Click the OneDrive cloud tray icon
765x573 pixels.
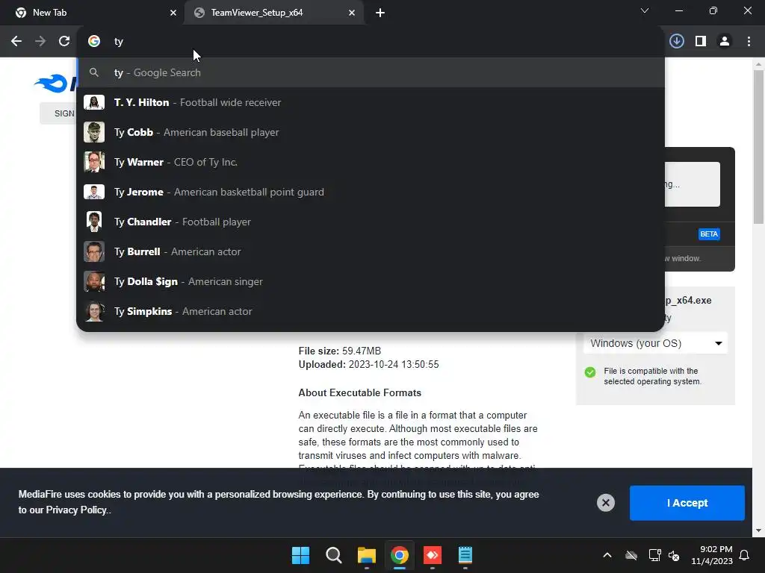point(631,555)
